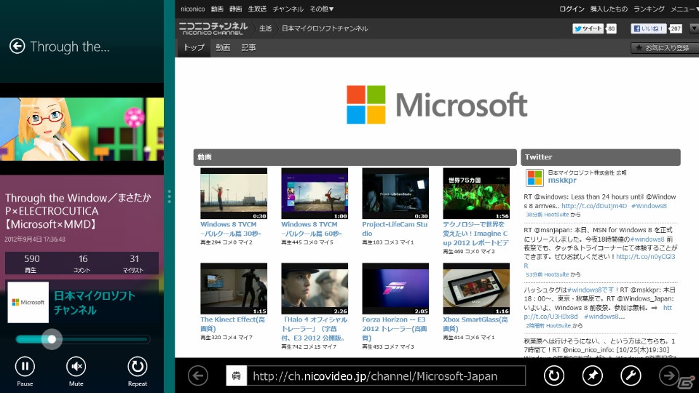Click the video seek slider handle
699x393 pixels.
[x=52, y=340]
